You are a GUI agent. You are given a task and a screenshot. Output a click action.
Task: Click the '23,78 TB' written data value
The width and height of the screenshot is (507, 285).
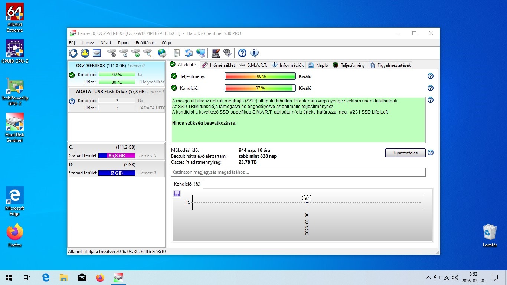pos(248,162)
